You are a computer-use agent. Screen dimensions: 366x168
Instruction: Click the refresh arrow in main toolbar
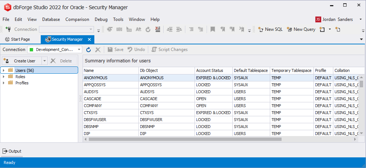tap(148, 29)
